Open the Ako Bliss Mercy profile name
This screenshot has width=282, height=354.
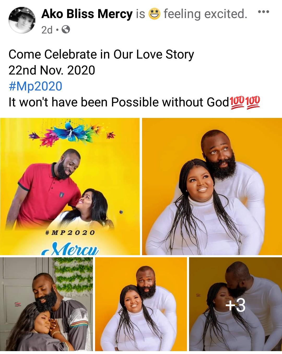click(87, 14)
